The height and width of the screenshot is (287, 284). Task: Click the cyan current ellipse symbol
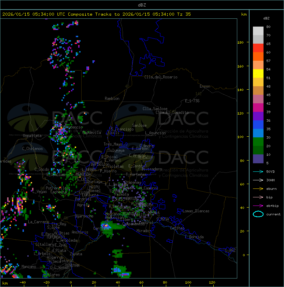coord(258,214)
